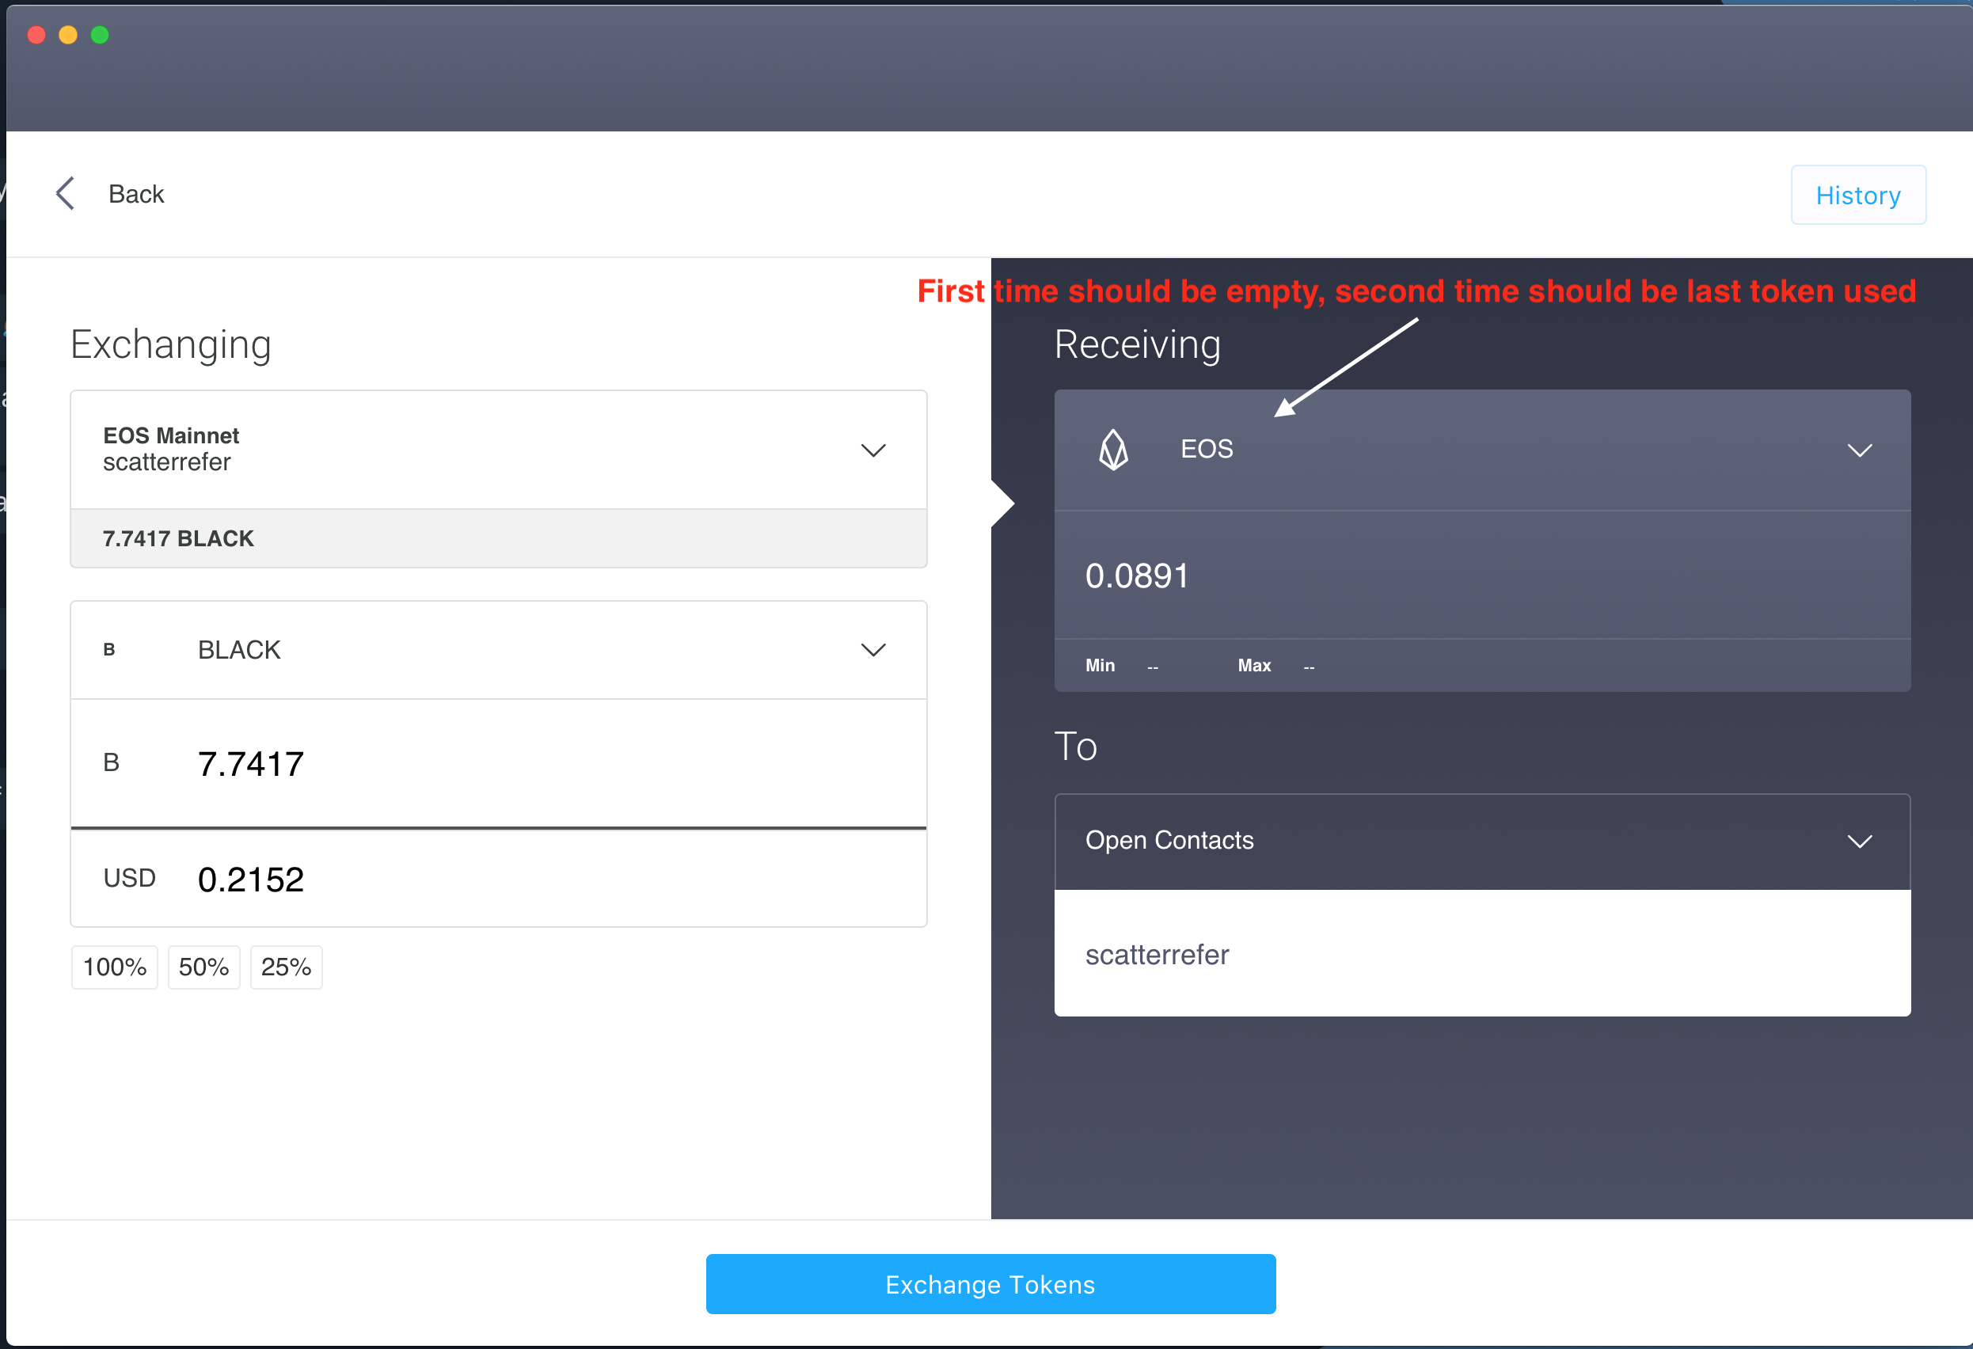Expand the EOS Mainnet scatterrefer account dropdown
The height and width of the screenshot is (1349, 1973).
pos(873,450)
